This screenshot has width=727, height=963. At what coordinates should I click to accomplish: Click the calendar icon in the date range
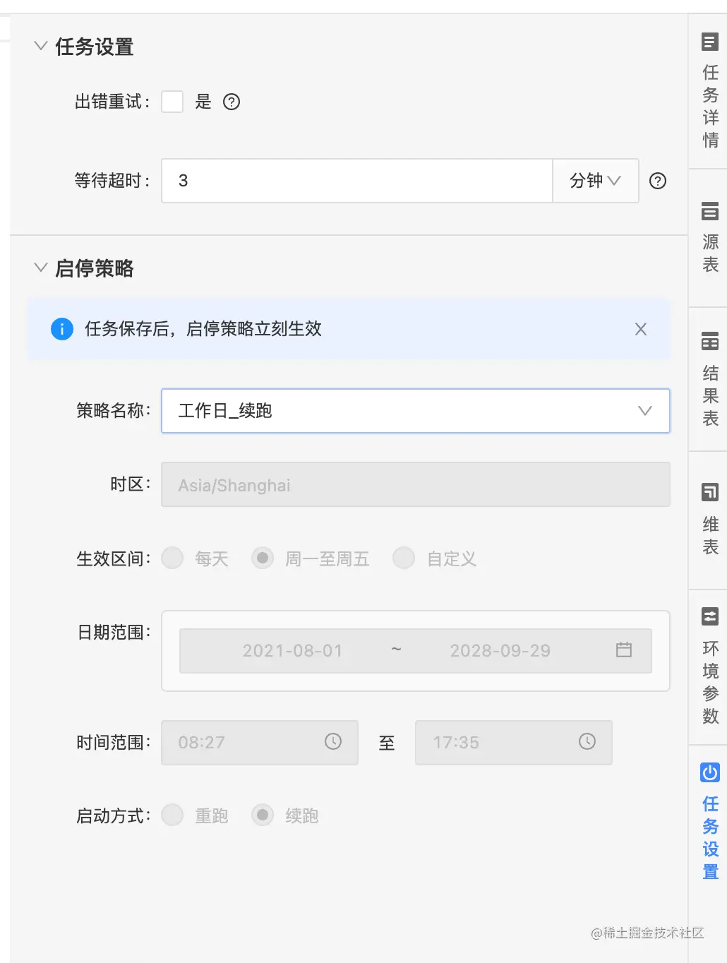point(624,650)
